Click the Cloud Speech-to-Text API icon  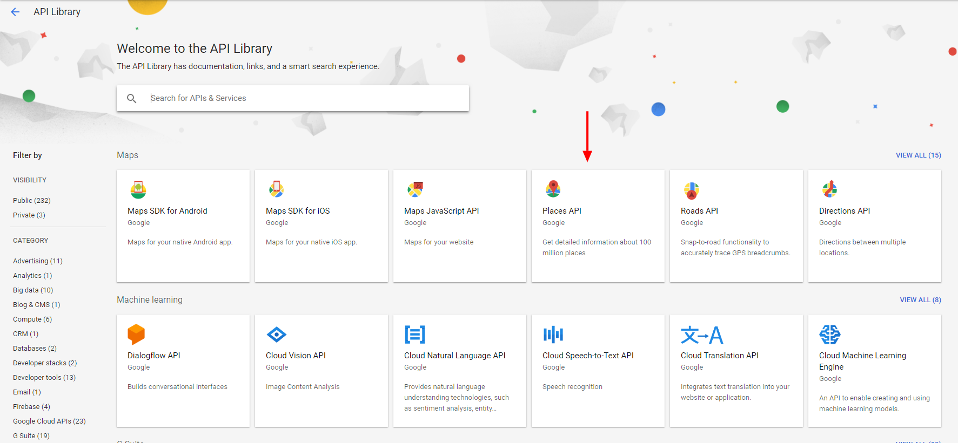pos(553,335)
